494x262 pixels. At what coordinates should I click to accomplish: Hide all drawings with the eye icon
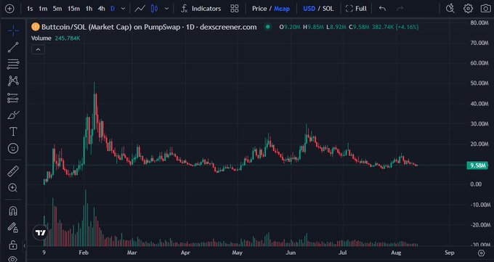(x=13, y=259)
